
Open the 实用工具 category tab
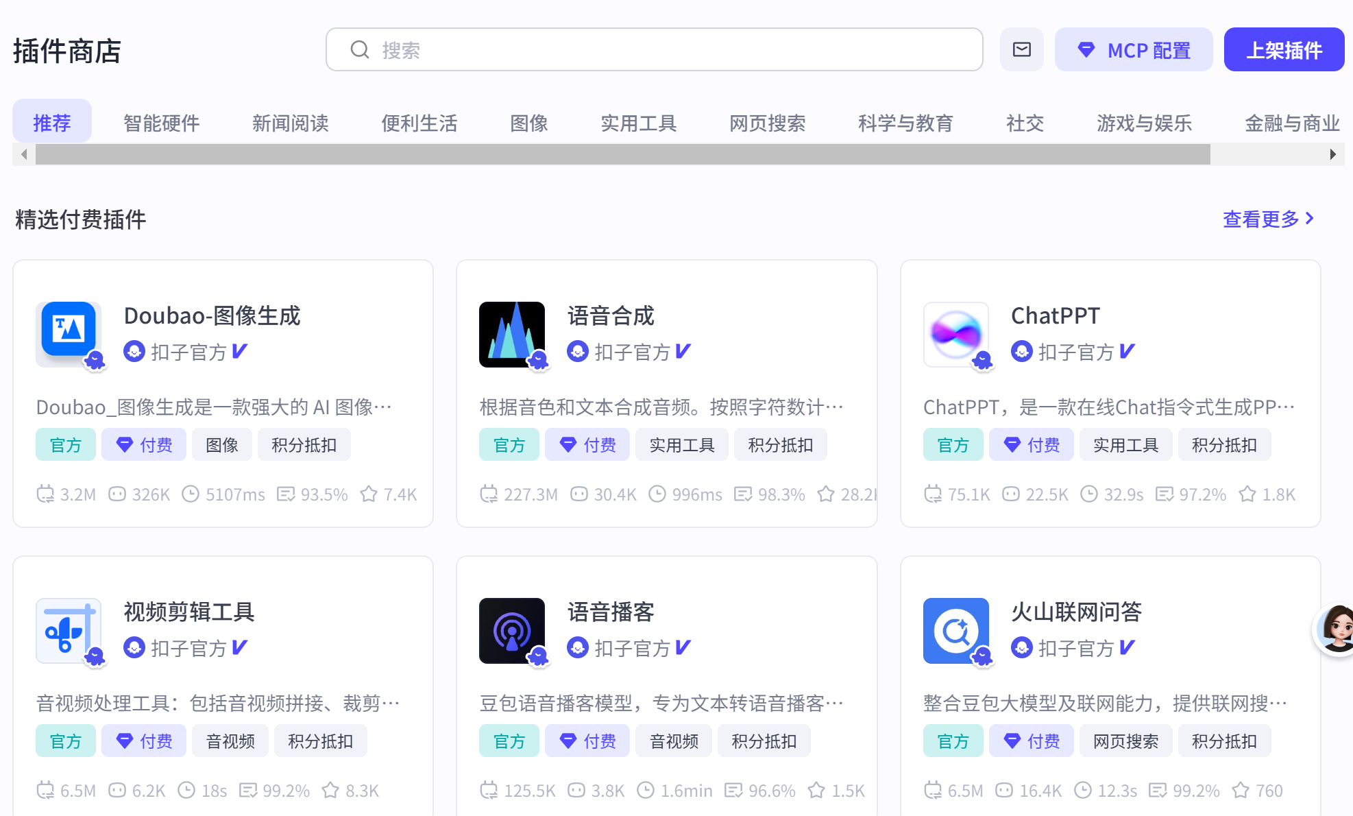(x=639, y=123)
